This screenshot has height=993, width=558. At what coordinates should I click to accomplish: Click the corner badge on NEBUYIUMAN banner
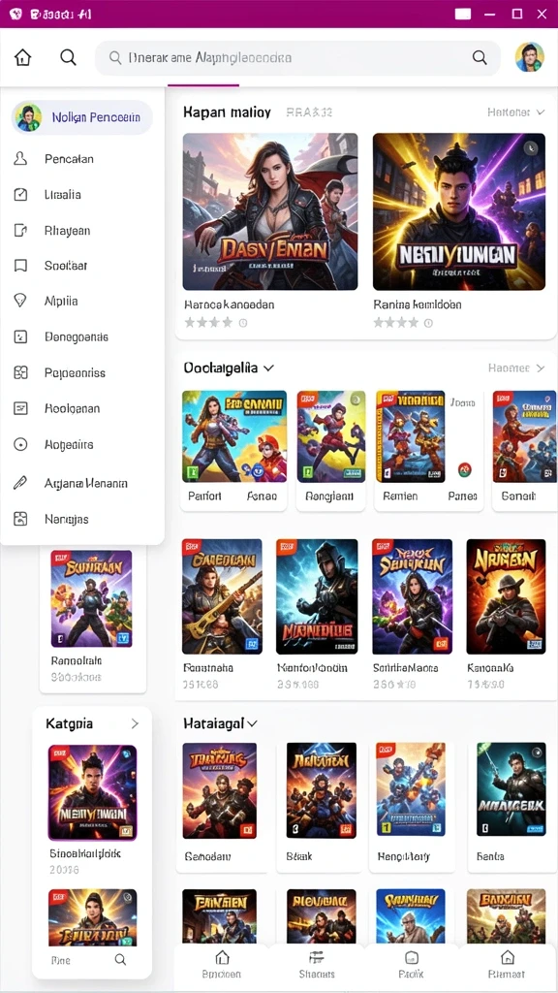coord(531,148)
